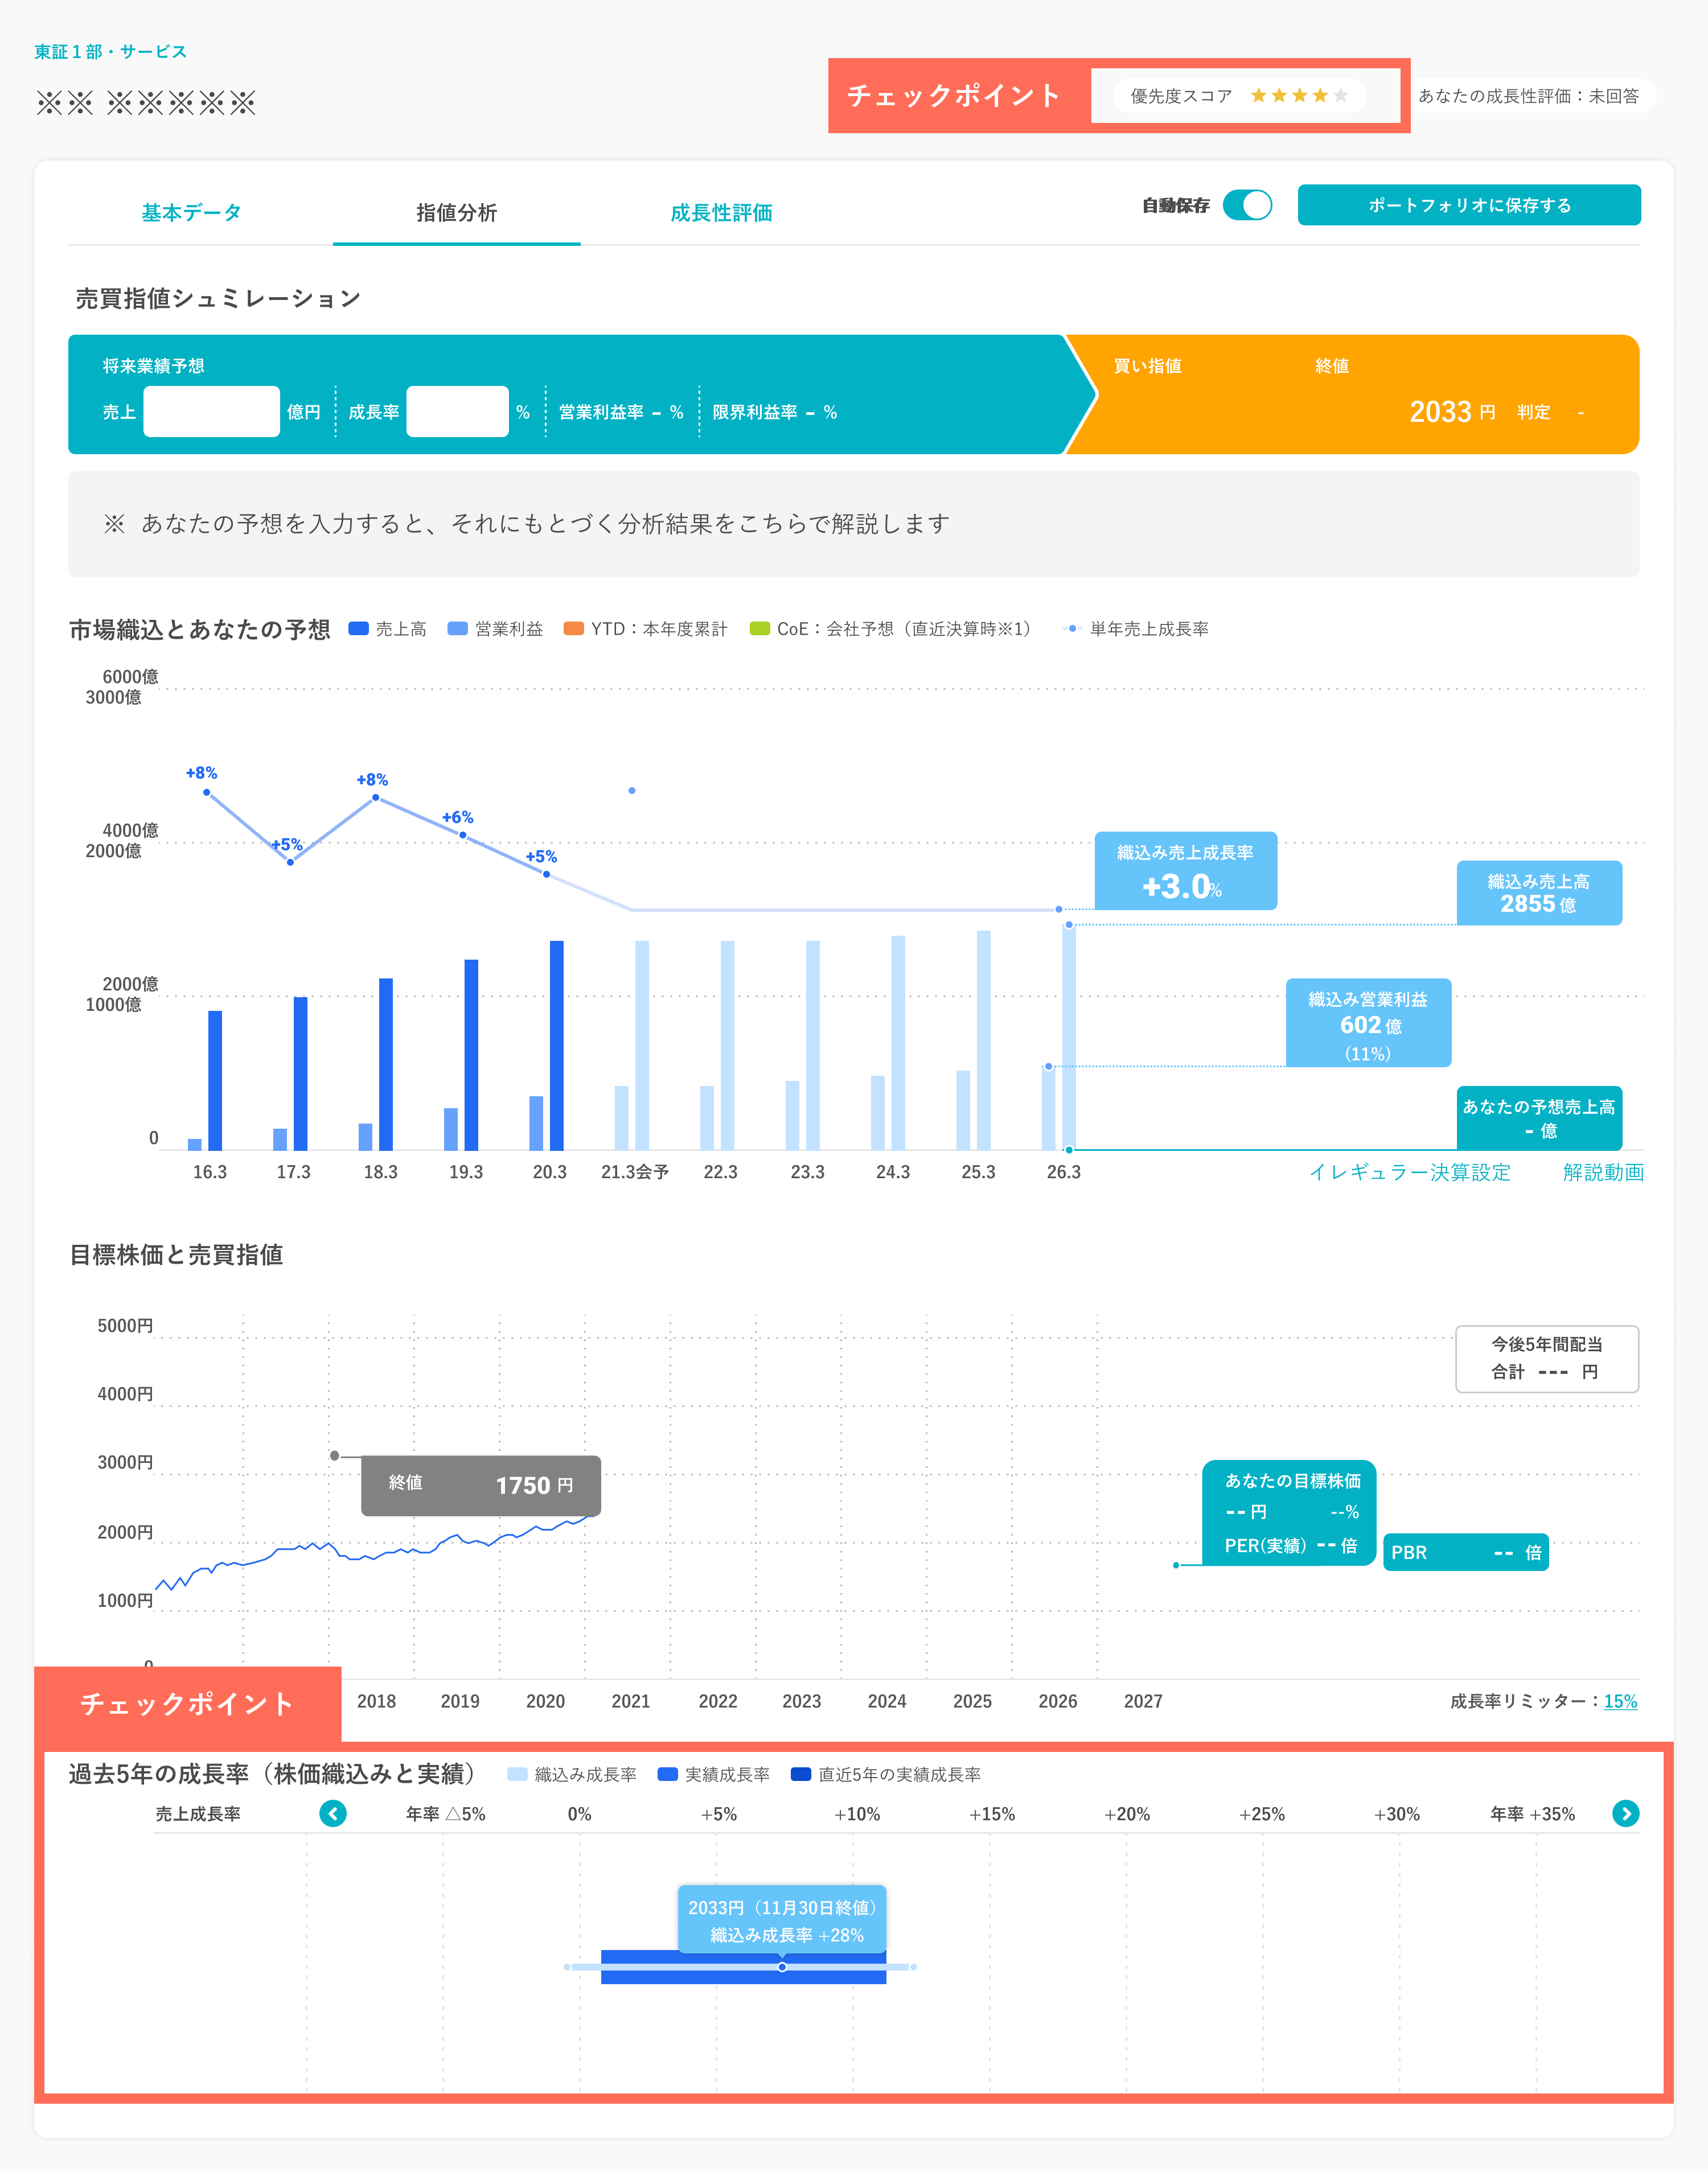
Task: Click the 東証１部・サービス link
Action: coord(110,51)
